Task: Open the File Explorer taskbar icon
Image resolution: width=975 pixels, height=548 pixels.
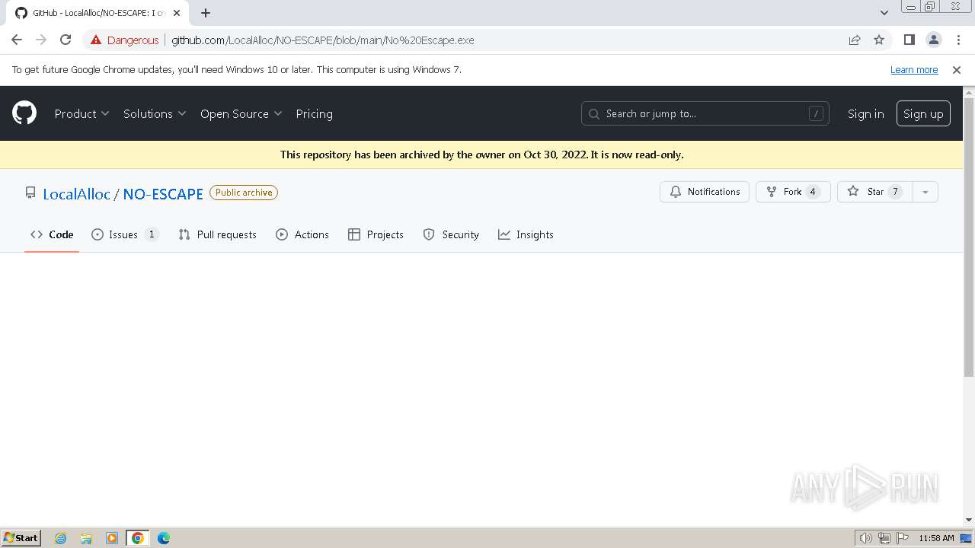Action: pos(86,538)
